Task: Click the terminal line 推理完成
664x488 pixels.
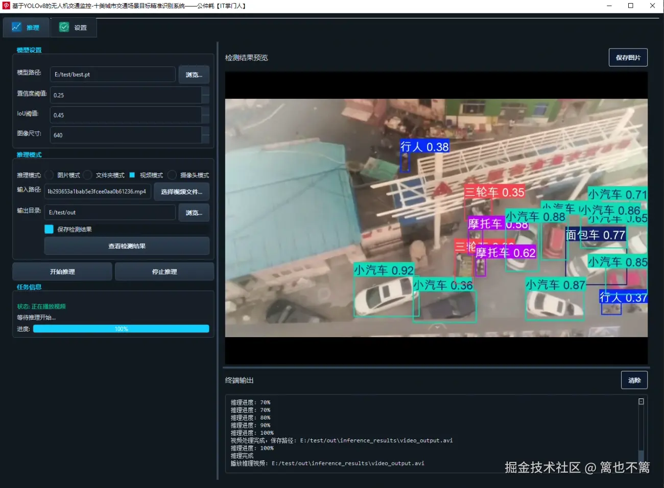Action: [242, 455]
